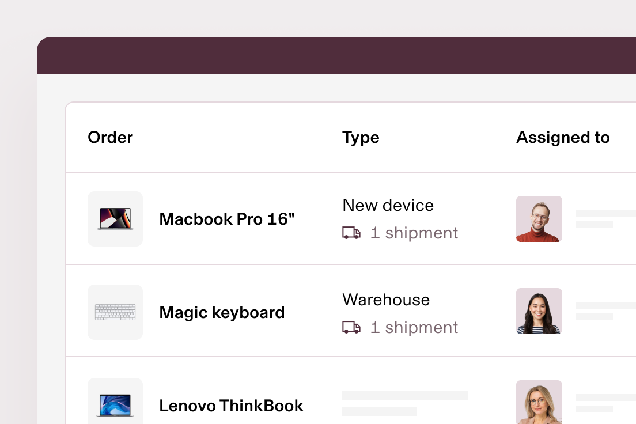This screenshot has width=636, height=424.
Task: Click the Assigned to column header
Action: (563, 138)
